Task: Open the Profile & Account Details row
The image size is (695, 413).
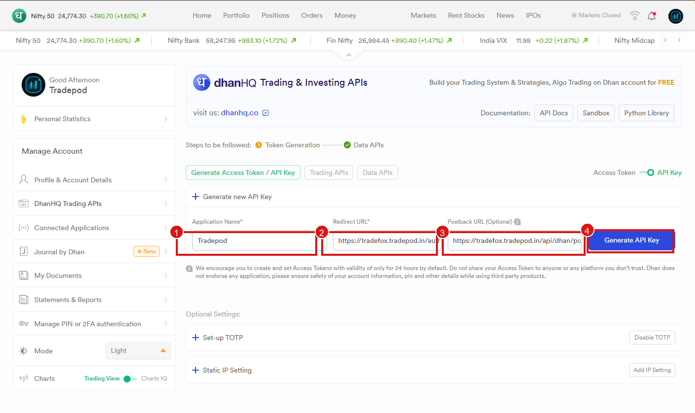Action: point(95,179)
